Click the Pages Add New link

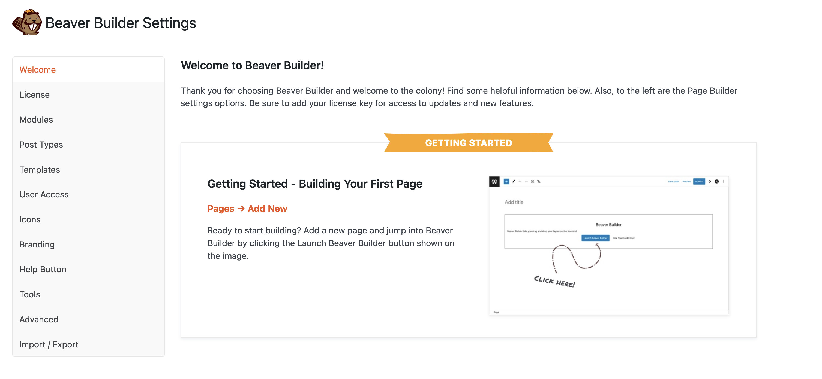click(247, 208)
